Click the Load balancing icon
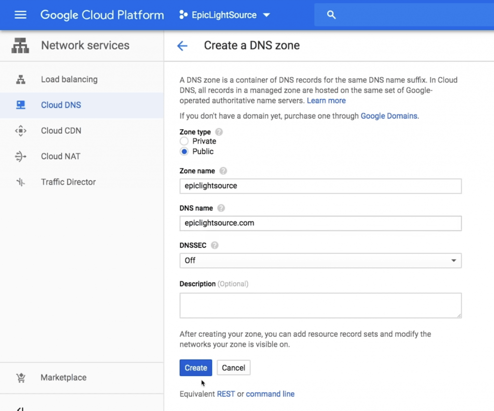This screenshot has height=411, width=494. (21, 80)
